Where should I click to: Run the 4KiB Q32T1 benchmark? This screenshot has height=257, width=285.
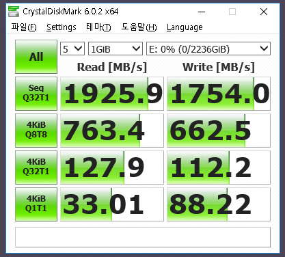coord(36,167)
